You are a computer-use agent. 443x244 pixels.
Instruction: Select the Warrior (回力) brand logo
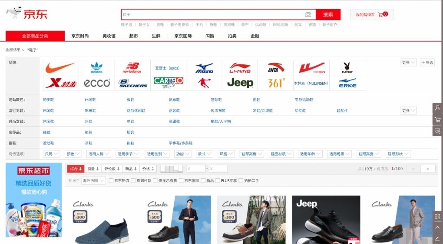(x=311, y=68)
